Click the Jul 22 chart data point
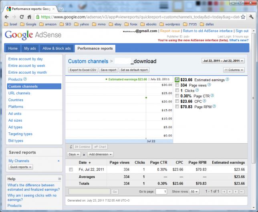The height and width of the screenshot is (212, 258). [146, 98]
